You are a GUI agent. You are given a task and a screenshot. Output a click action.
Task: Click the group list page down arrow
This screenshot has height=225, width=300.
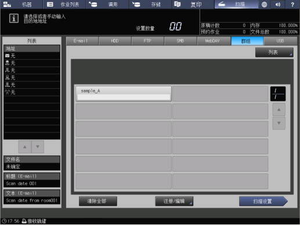(x=279, y=123)
